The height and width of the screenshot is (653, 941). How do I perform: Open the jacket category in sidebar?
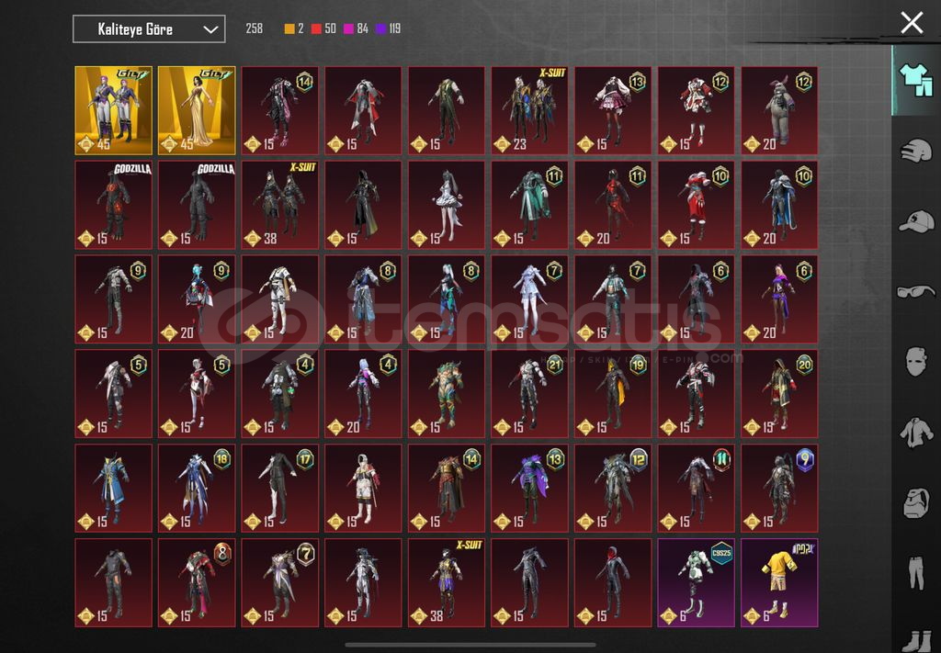point(916,432)
